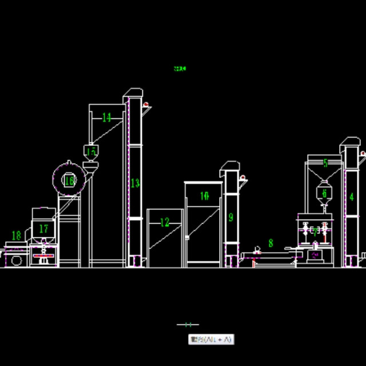Click the label 18 at far left
This screenshot has height=366, width=366.
16,235
